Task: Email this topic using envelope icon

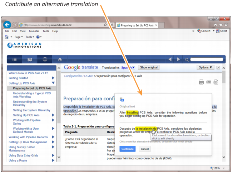Action: (209, 82)
